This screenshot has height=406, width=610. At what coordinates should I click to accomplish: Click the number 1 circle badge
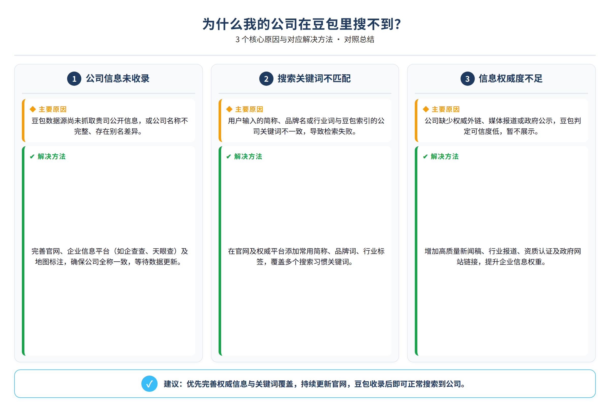pyautogui.click(x=74, y=79)
